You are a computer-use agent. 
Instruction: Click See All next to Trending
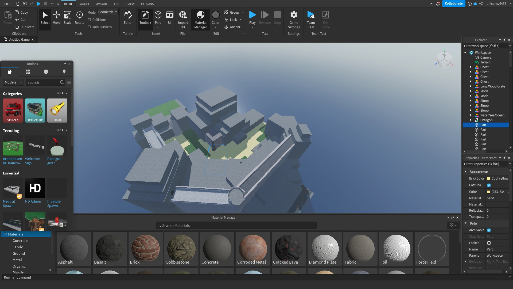pos(62,130)
